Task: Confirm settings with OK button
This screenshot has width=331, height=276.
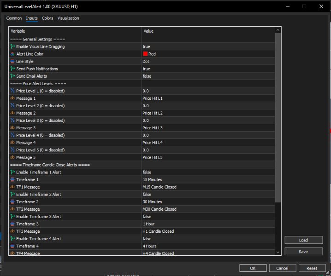Action: pyautogui.click(x=253, y=268)
